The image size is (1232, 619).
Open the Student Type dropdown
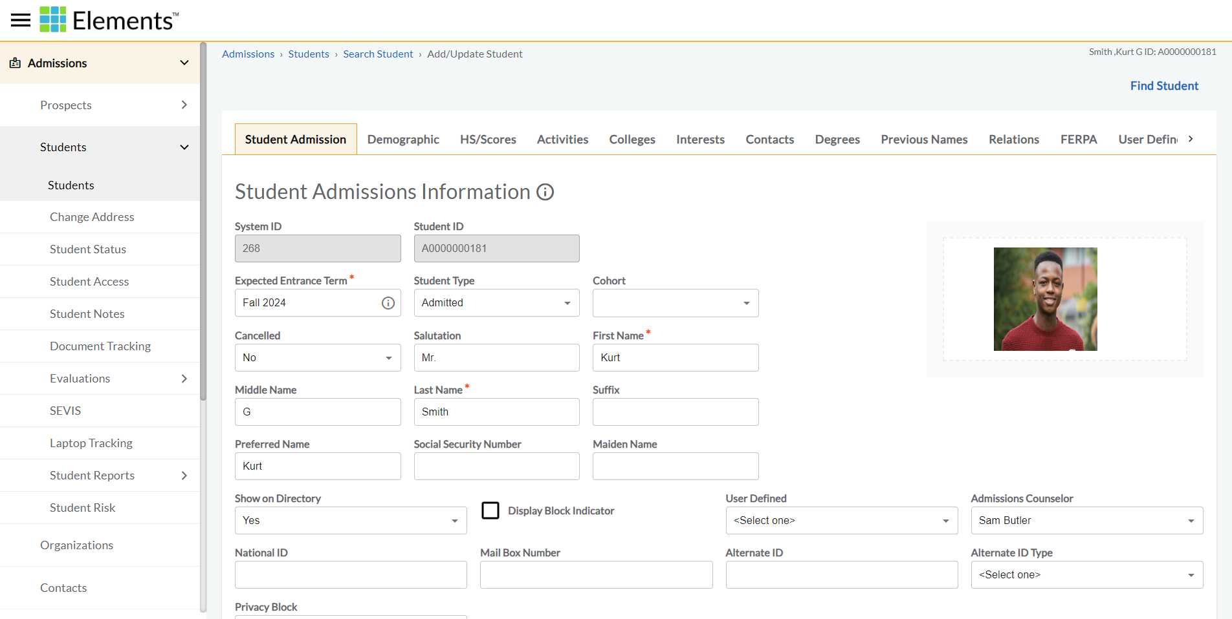(x=496, y=303)
